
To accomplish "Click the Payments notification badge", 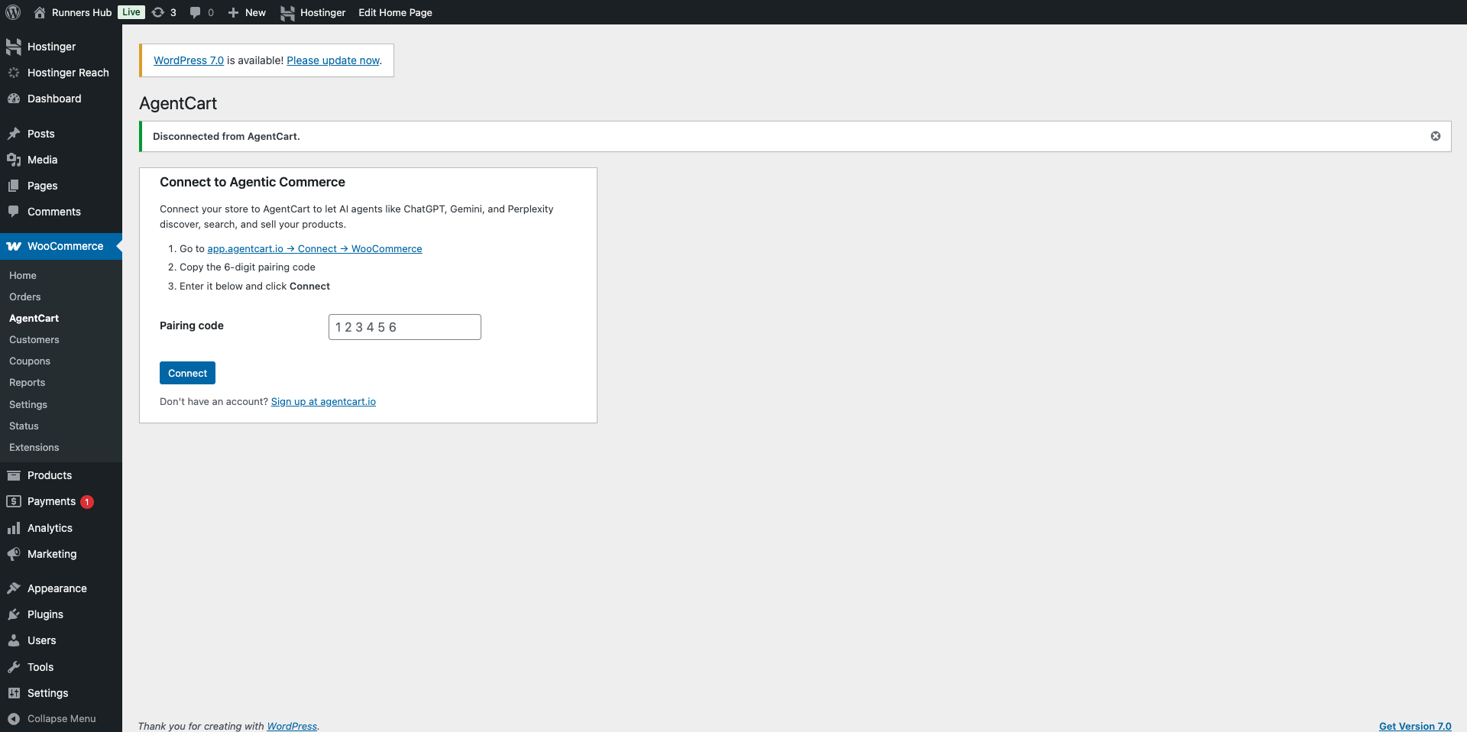I will click(87, 502).
